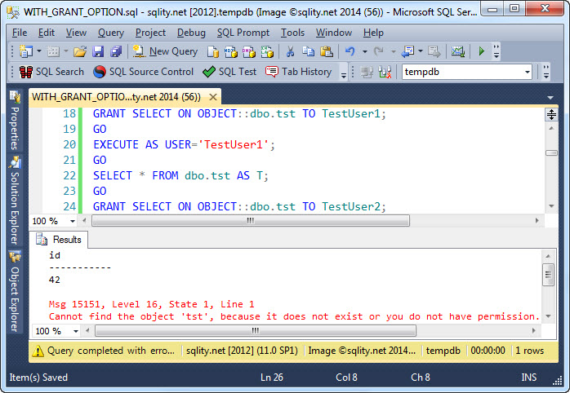Click the Open File folder icon
Viewport: 570px width, 393px height.
tap(79, 51)
